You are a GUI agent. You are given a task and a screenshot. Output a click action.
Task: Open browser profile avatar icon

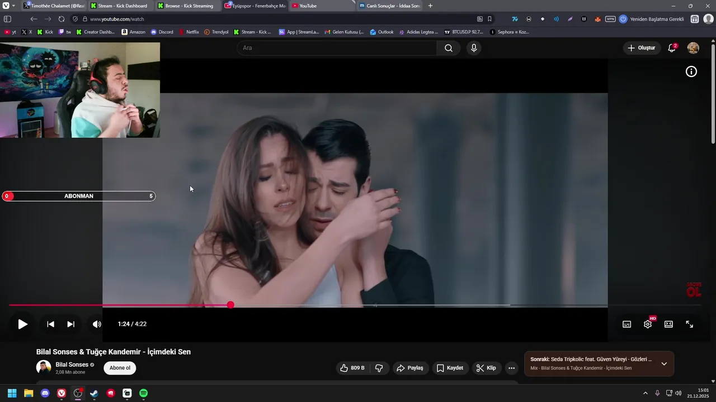click(x=708, y=19)
